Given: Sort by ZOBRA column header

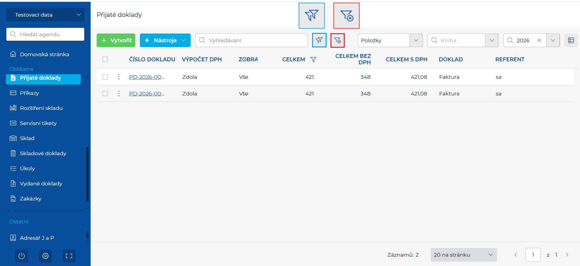Looking at the screenshot, I should coord(248,59).
